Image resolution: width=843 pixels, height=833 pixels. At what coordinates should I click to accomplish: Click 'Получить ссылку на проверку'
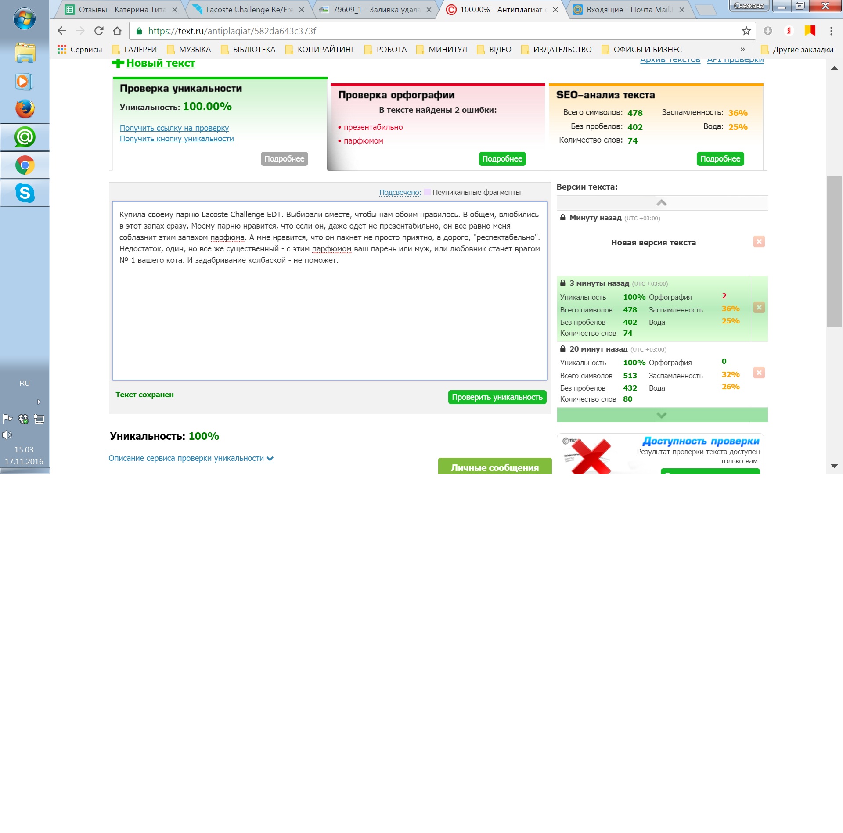(x=174, y=128)
